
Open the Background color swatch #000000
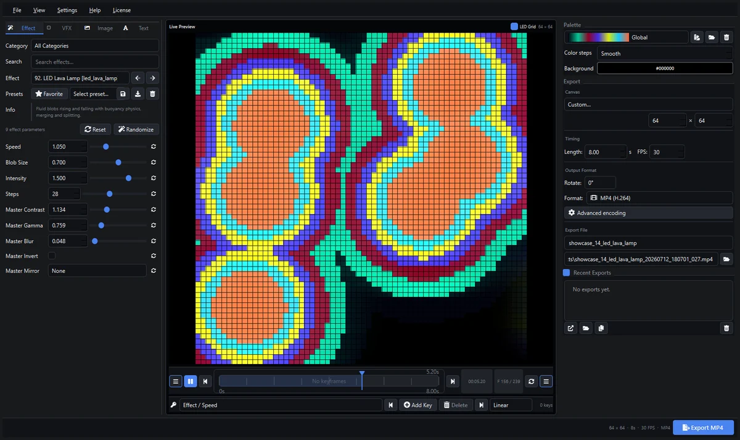click(x=665, y=68)
